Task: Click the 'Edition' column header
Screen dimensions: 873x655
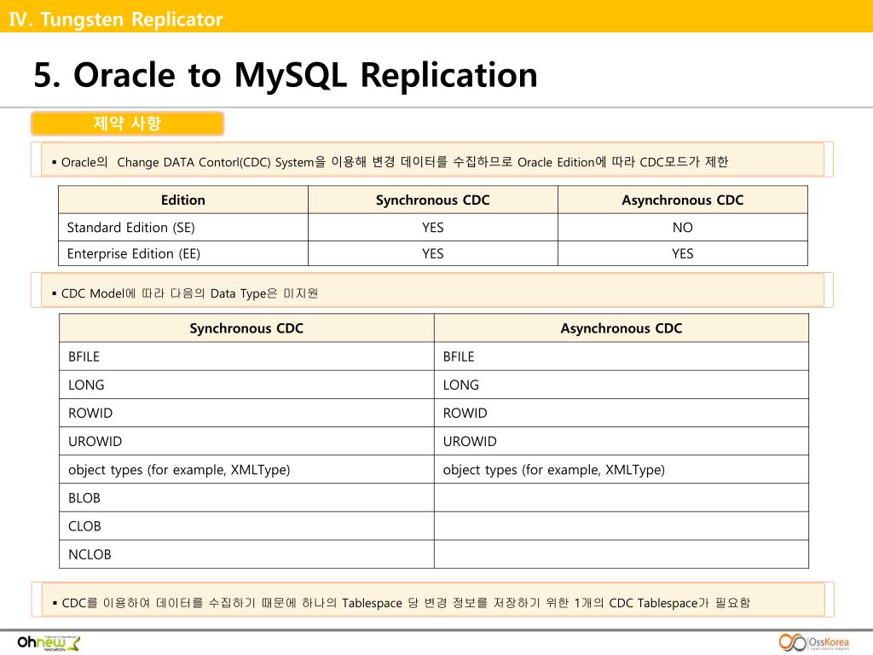Action: coord(183,200)
